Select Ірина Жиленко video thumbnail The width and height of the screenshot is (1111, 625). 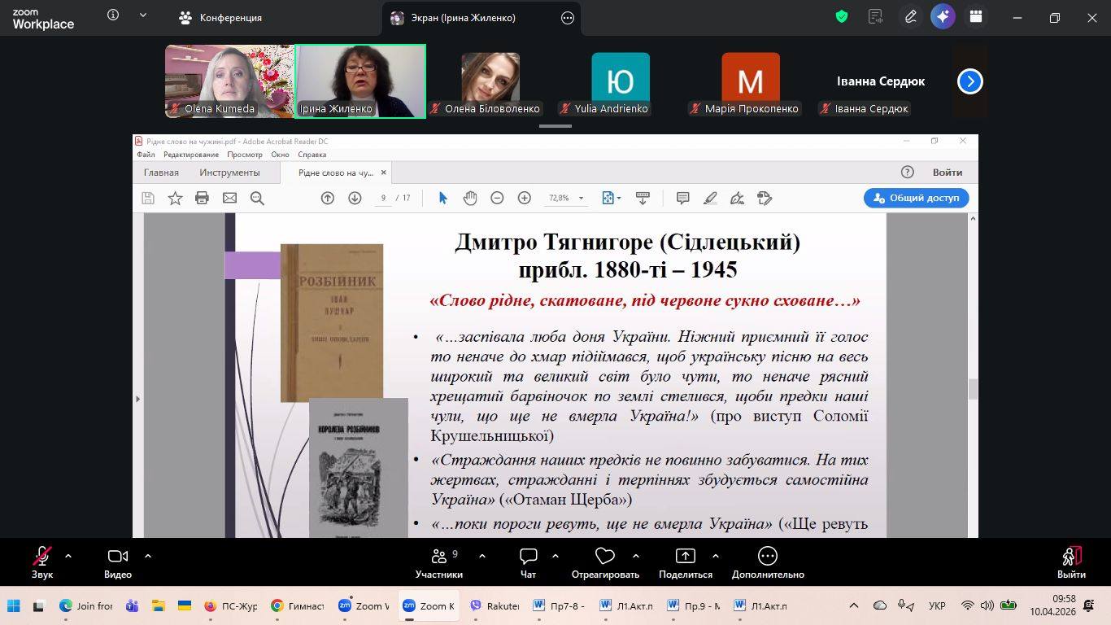[x=360, y=81]
